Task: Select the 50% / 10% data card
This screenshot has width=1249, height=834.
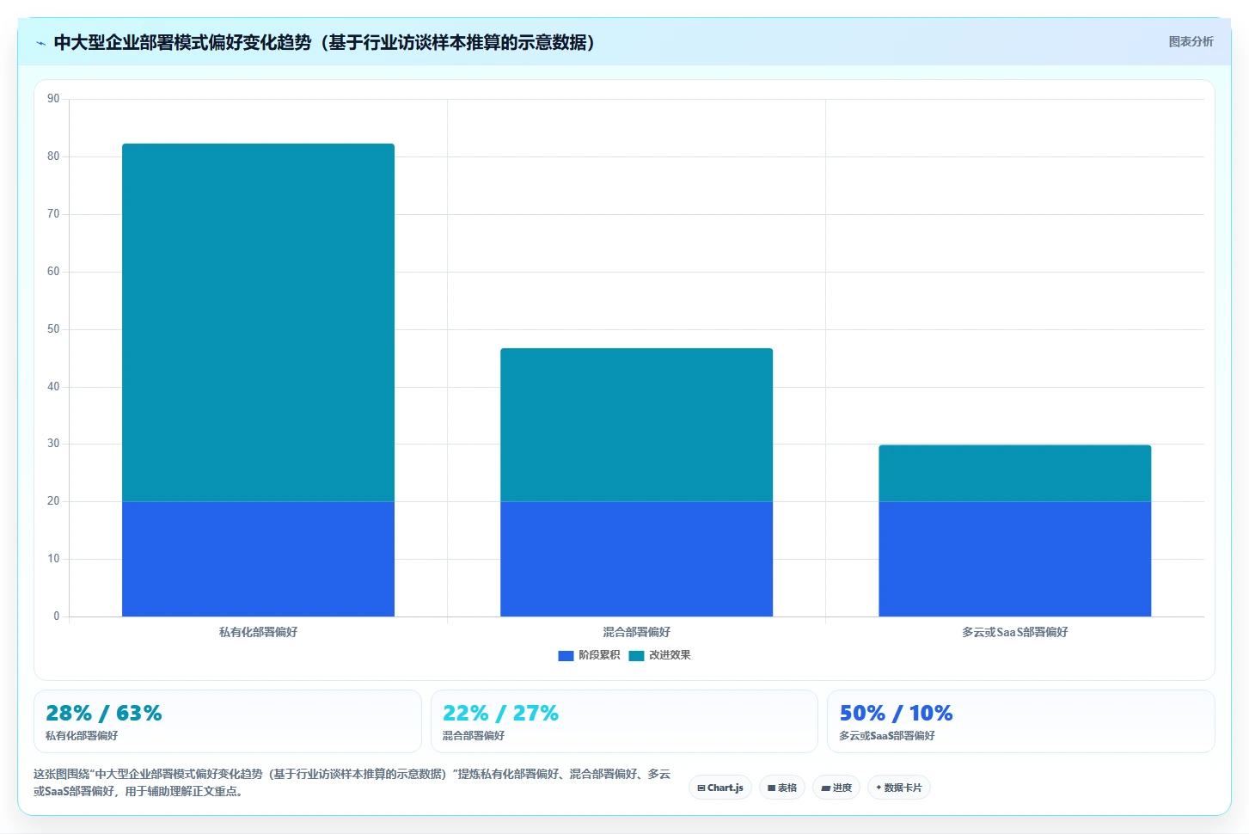Action: tap(1021, 721)
